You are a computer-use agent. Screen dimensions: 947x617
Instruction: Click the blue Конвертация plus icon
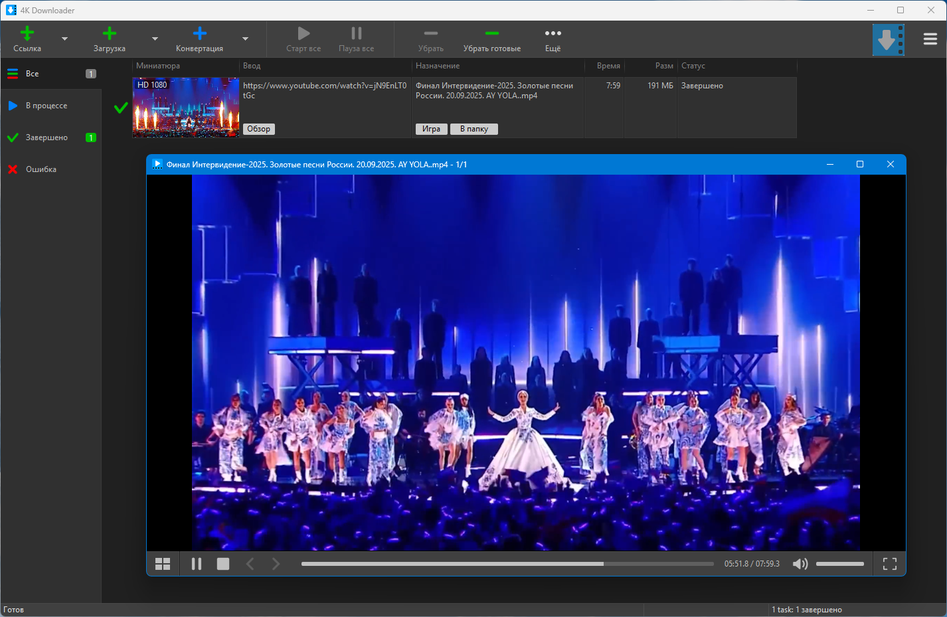point(199,33)
